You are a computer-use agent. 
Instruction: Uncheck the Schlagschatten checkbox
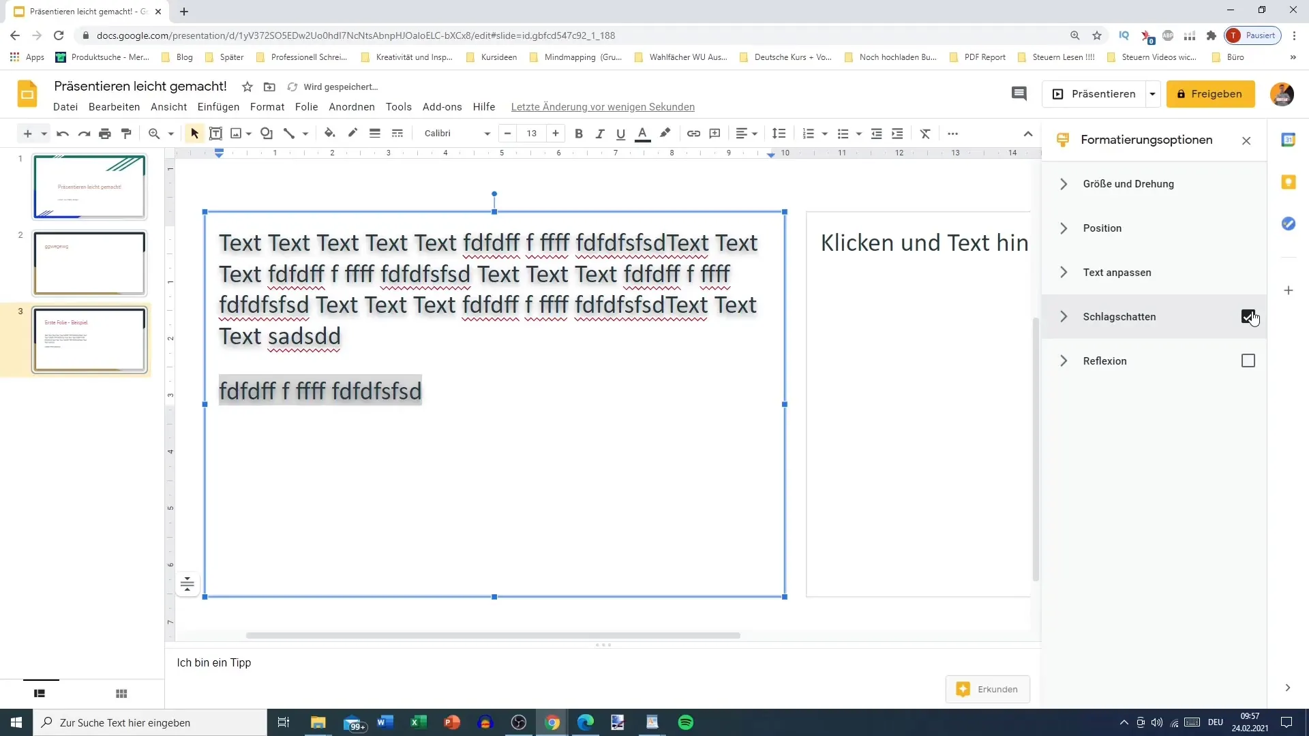click(1248, 317)
